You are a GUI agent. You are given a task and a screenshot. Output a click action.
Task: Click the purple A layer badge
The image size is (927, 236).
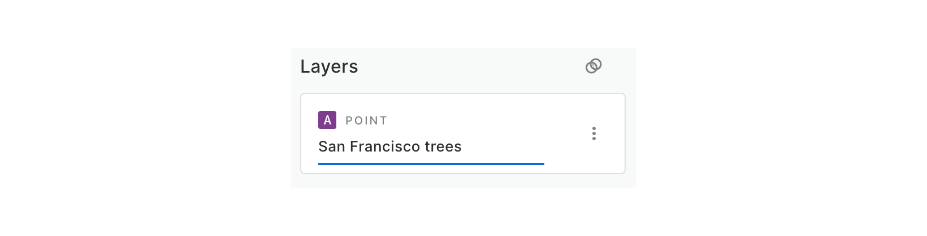coord(327,120)
